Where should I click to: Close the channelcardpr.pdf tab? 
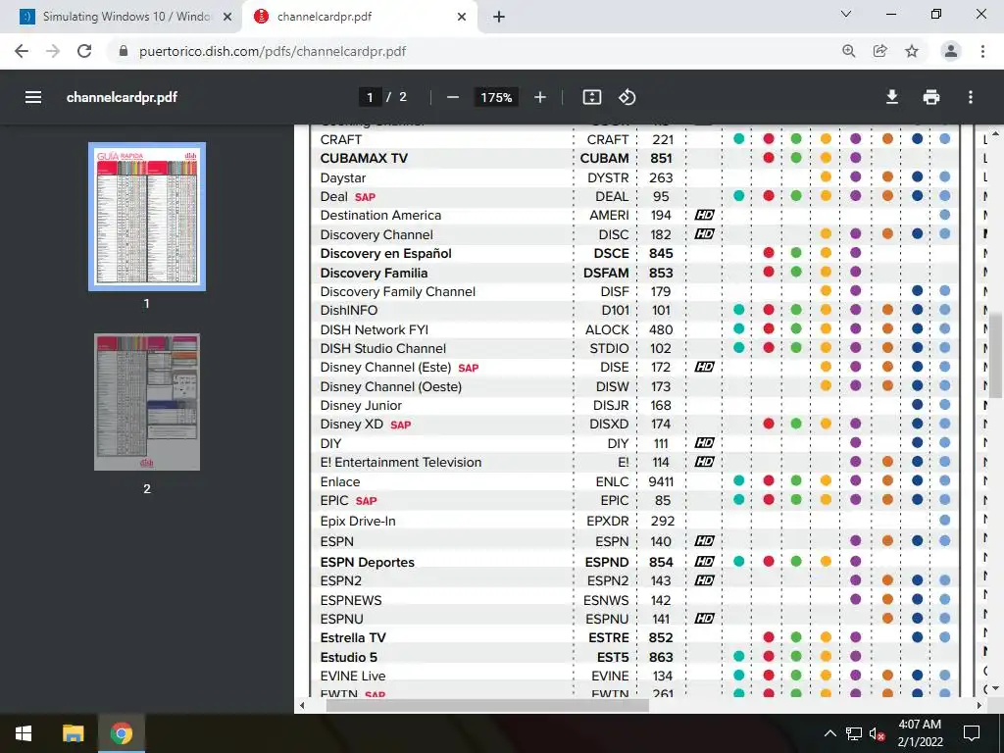coord(462,17)
